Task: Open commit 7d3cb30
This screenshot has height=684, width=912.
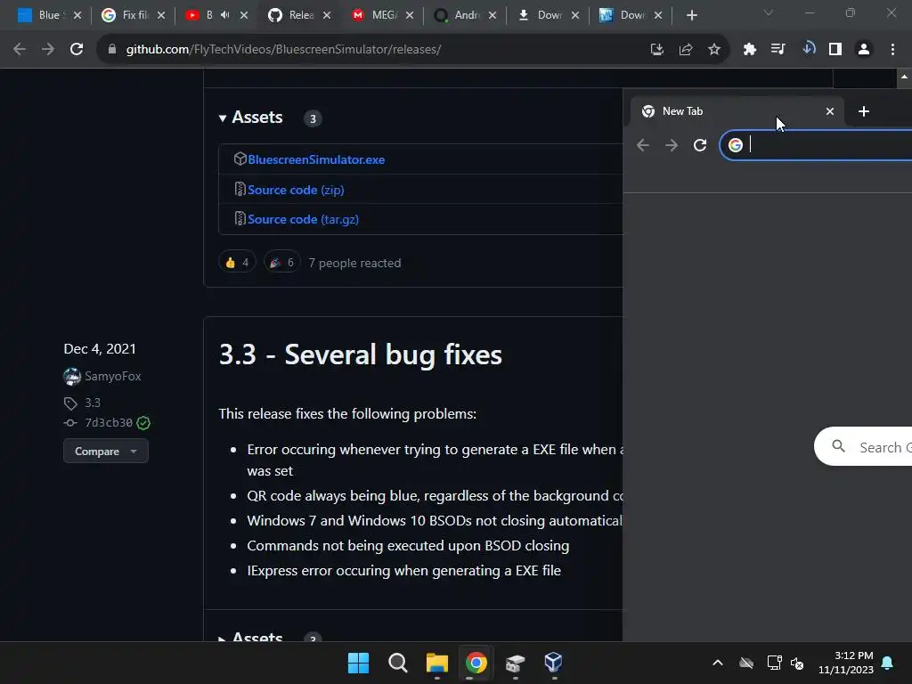Action: point(109,423)
